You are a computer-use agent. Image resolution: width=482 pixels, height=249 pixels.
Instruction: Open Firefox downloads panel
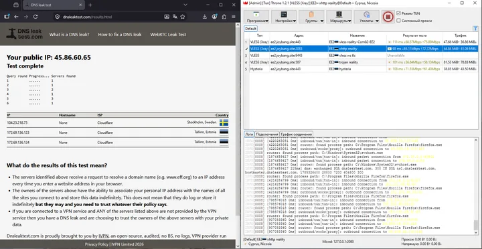(x=204, y=17)
